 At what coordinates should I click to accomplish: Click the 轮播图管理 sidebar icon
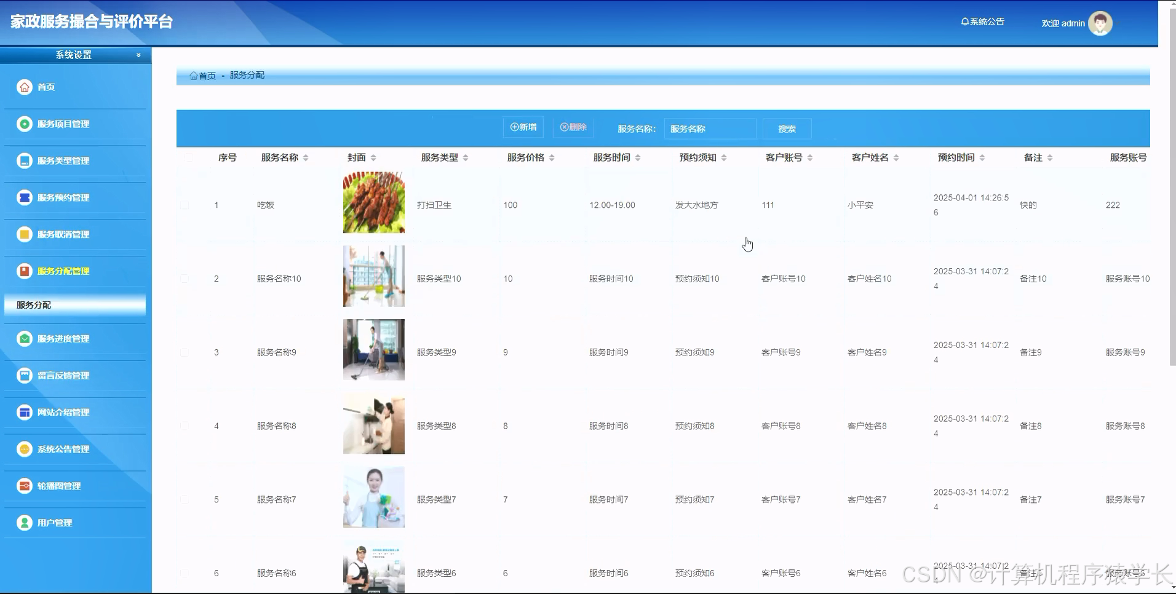[24, 486]
